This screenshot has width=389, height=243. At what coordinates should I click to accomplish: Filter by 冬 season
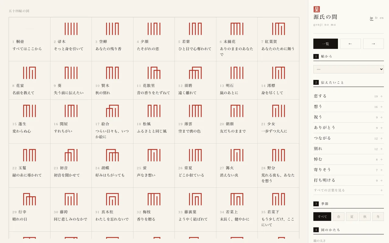[x=378, y=217]
